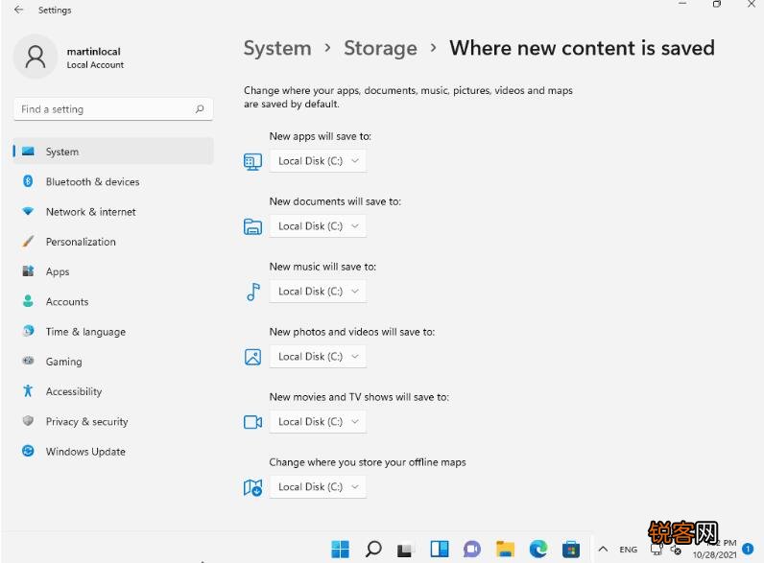
Task: Open taskbar Search magnifier
Action: pos(373,550)
